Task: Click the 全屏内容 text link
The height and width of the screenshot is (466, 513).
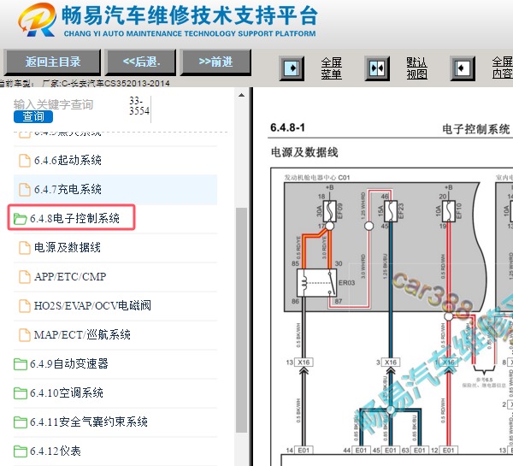Action: coord(503,68)
